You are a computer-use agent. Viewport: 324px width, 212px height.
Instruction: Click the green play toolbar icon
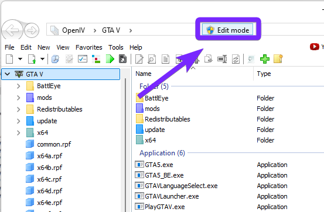[x=110, y=59]
